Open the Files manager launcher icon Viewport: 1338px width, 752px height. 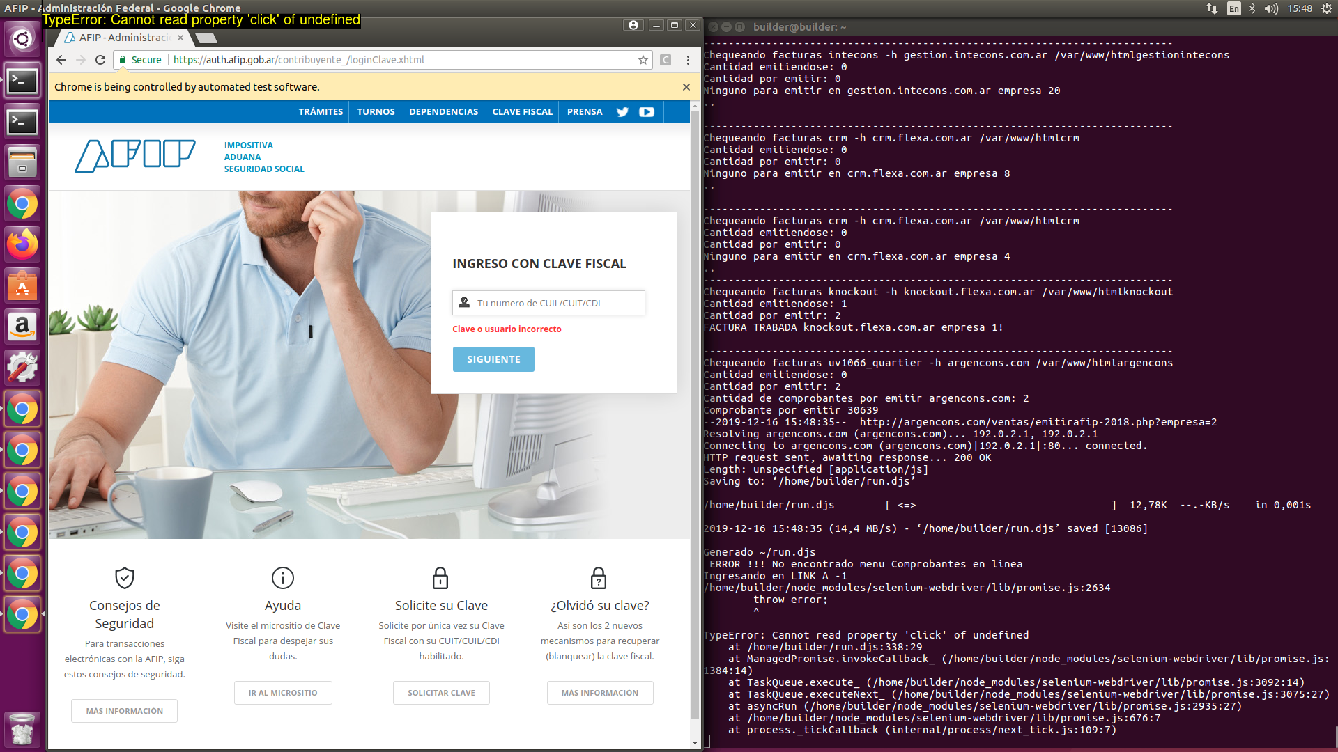click(x=22, y=162)
